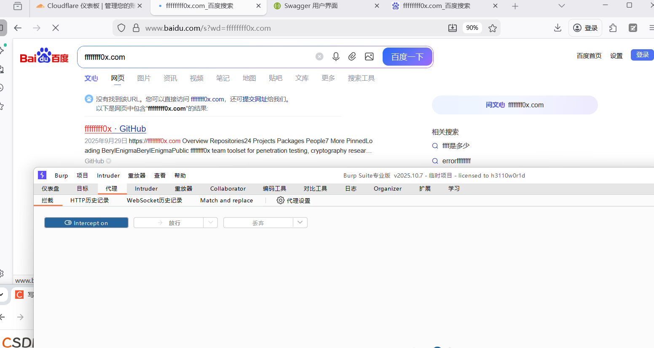Focus the Baidu search box
This screenshot has width=654, height=348.
(197, 57)
